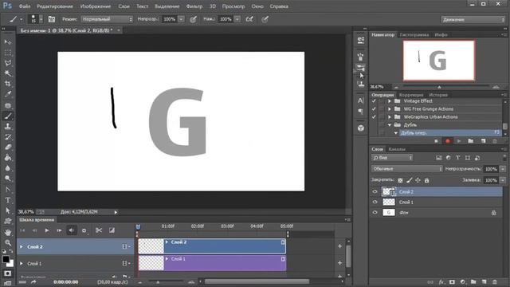Create new action set folder
This screenshot has width=510, height=287.
(x=471, y=141)
